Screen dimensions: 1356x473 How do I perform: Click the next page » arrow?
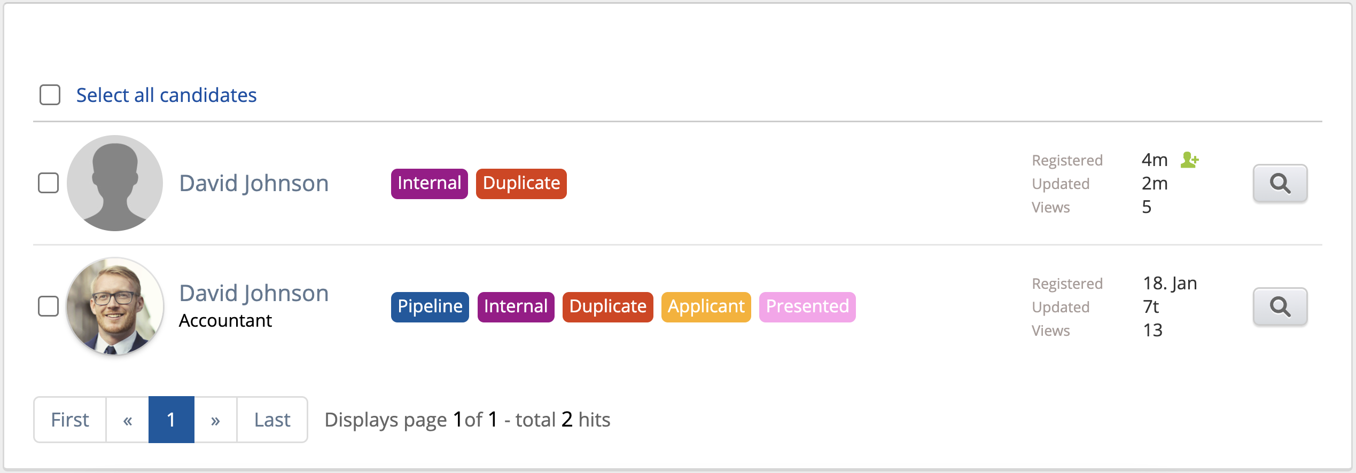tap(215, 420)
